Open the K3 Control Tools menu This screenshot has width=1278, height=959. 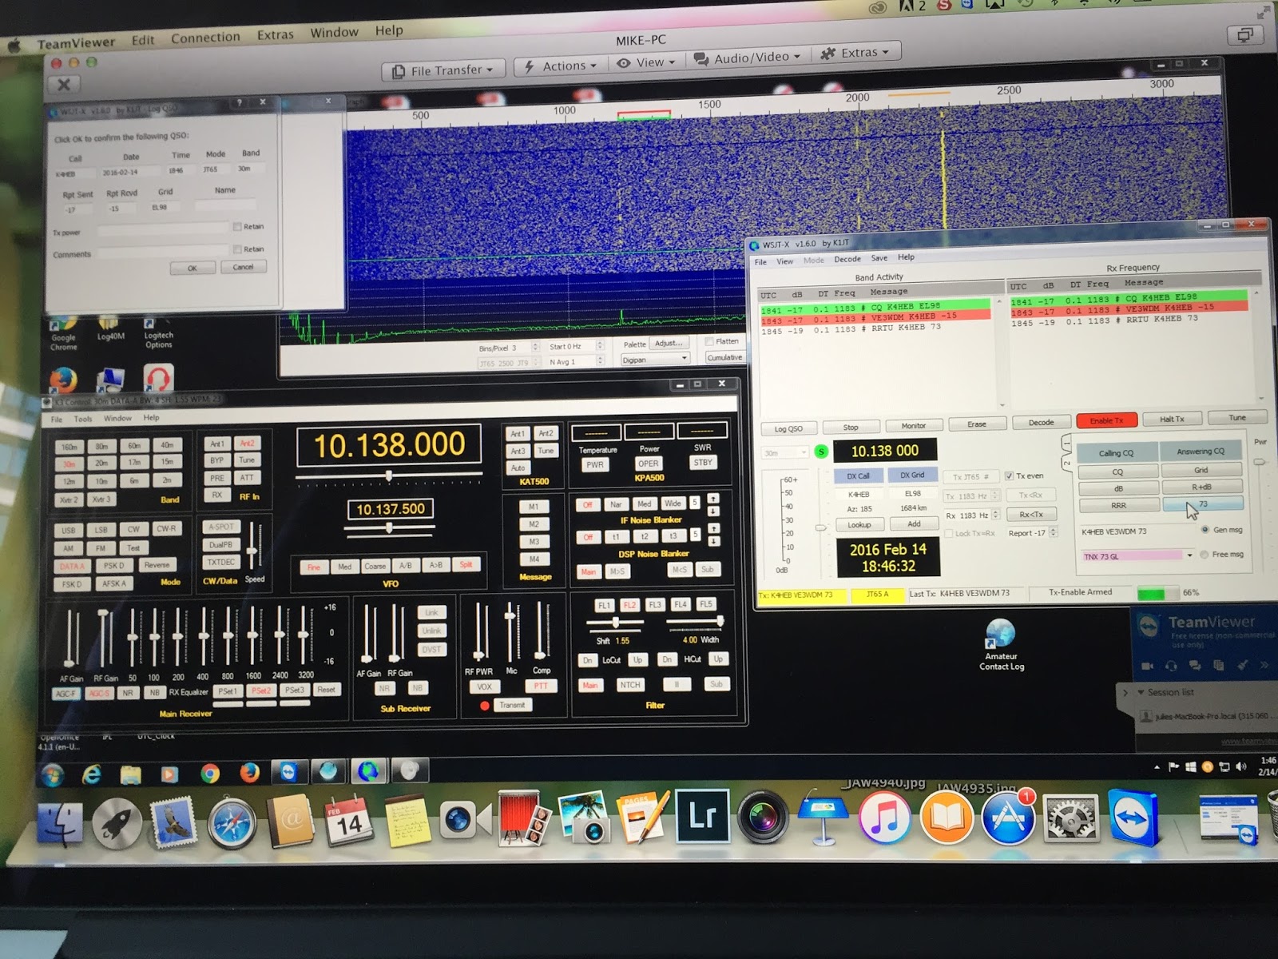coord(83,419)
